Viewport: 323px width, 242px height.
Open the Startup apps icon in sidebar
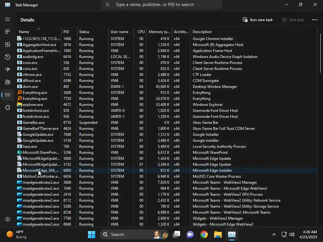(8, 70)
